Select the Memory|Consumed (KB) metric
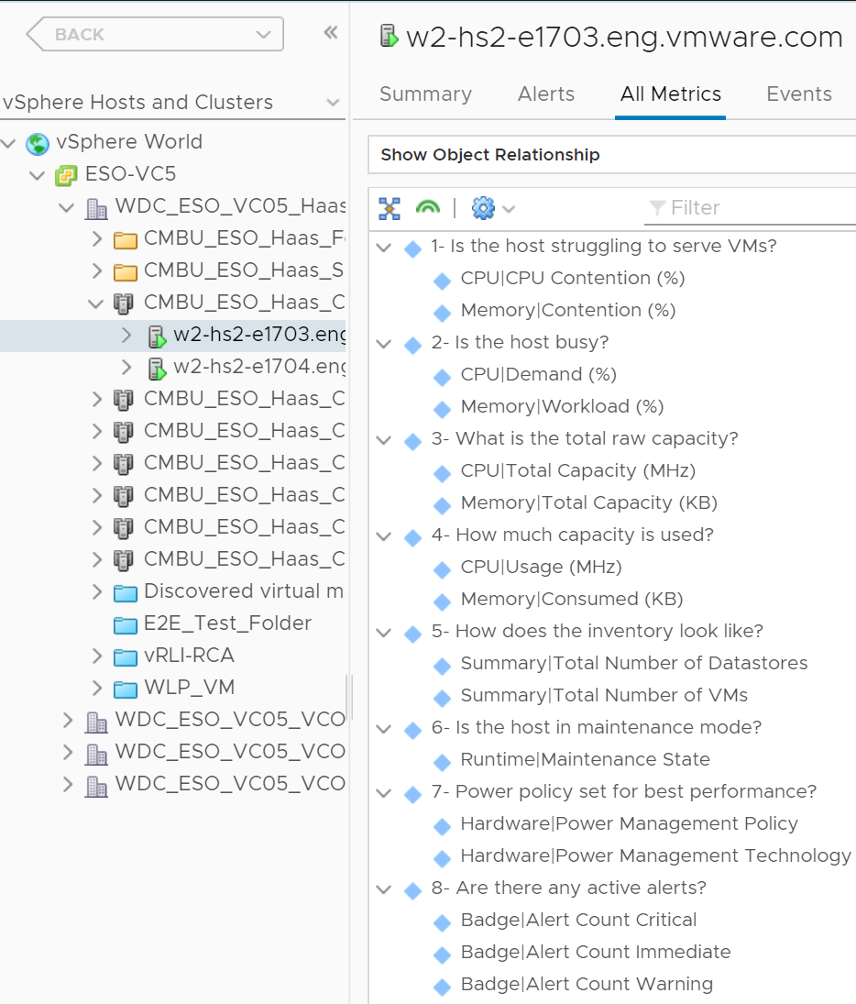856x1004 pixels. 572,600
